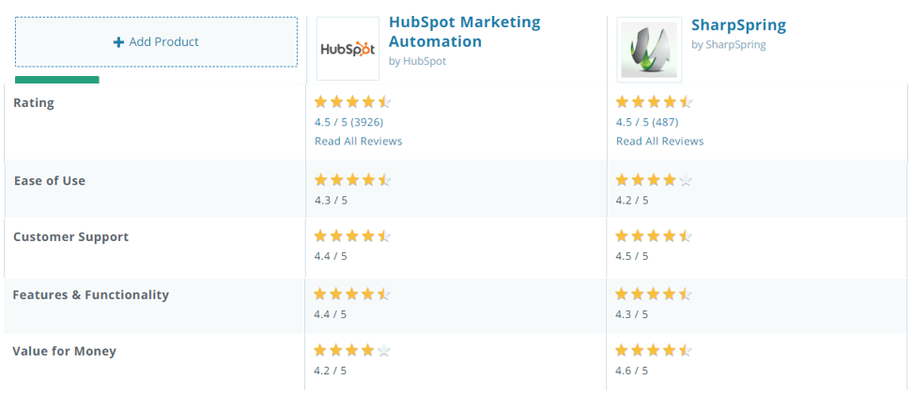
Task: Select the Features & Functionality row label
Action: point(91,295)
